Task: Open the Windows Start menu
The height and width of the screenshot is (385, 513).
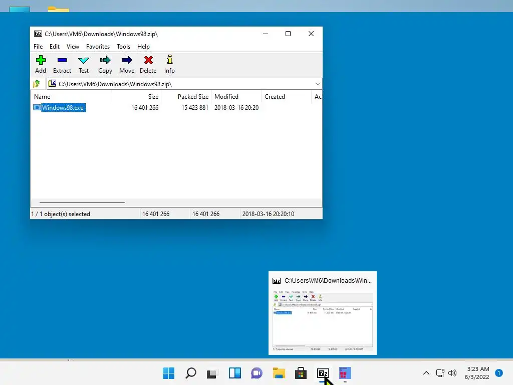Action: pyautogui.click(x=168, y=373)
